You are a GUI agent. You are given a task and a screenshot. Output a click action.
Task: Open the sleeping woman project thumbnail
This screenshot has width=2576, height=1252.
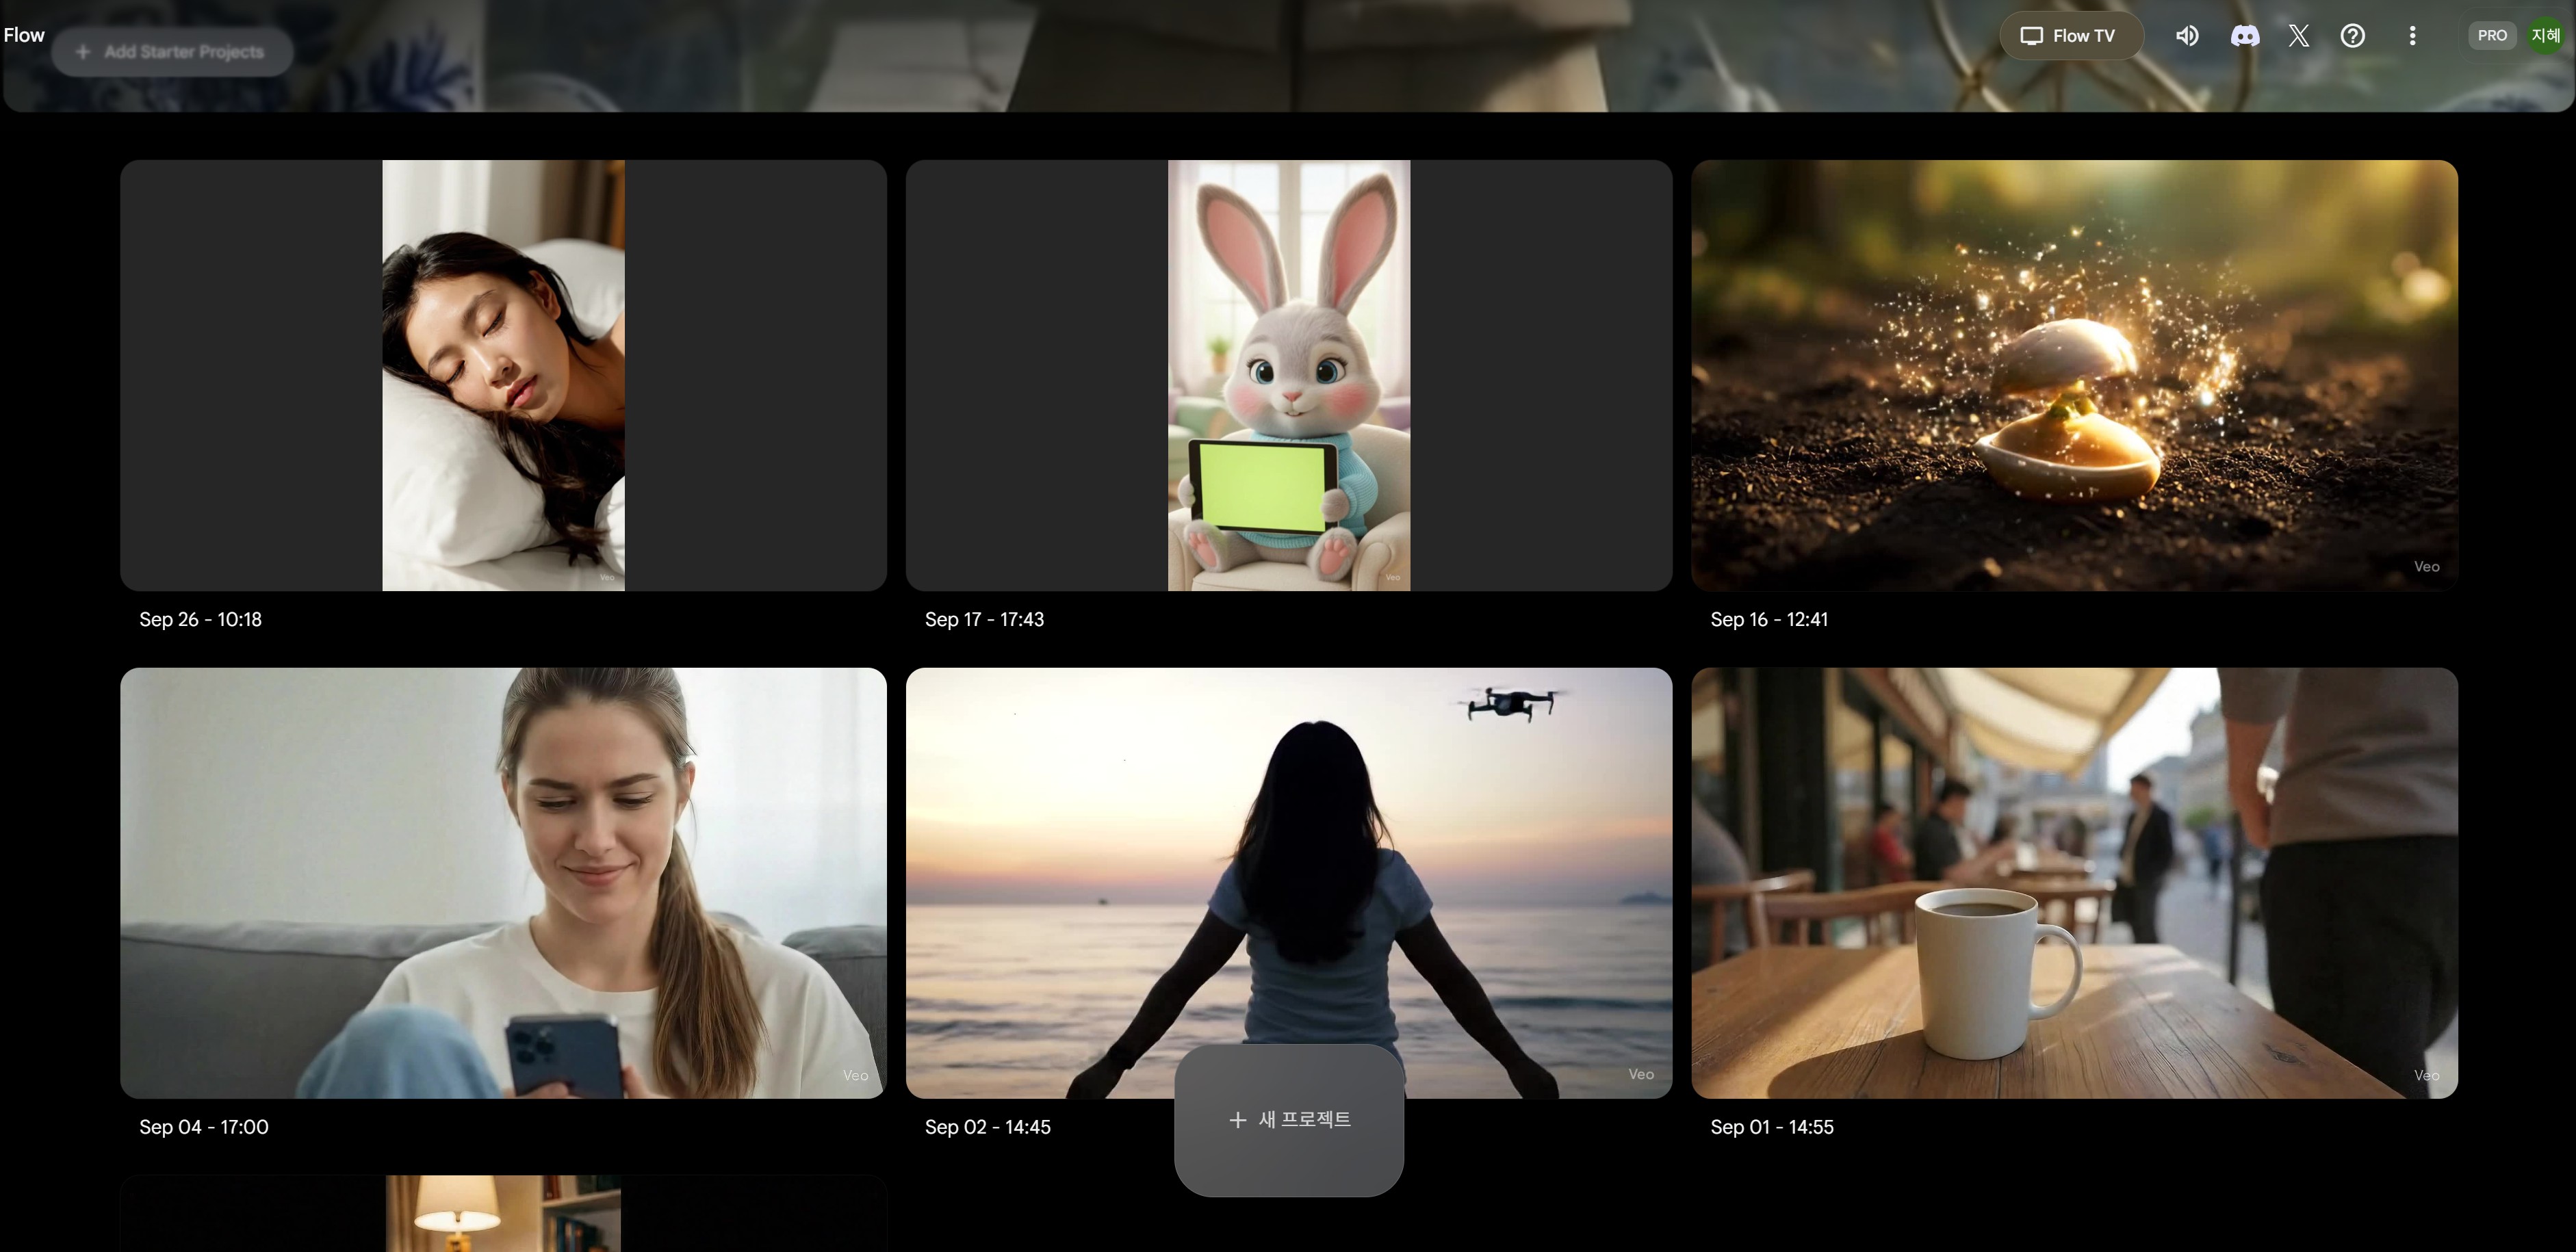tap(503, 375)
